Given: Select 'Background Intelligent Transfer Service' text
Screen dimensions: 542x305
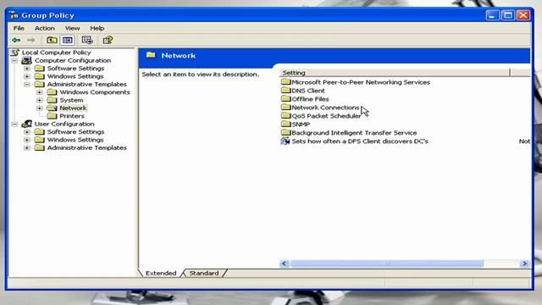Looking at the screenshot, I should [354, 132].
